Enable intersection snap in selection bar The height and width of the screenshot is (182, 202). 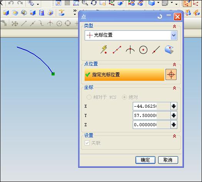(50, 23)
